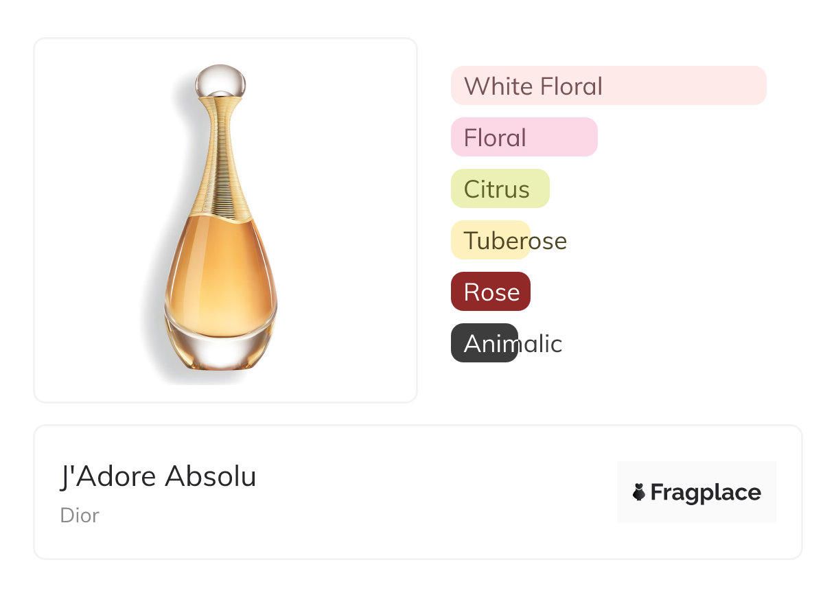Click the dark gray Animalic accord bar
Viewport: 836px width, 593px height.
tap(484, 343)
